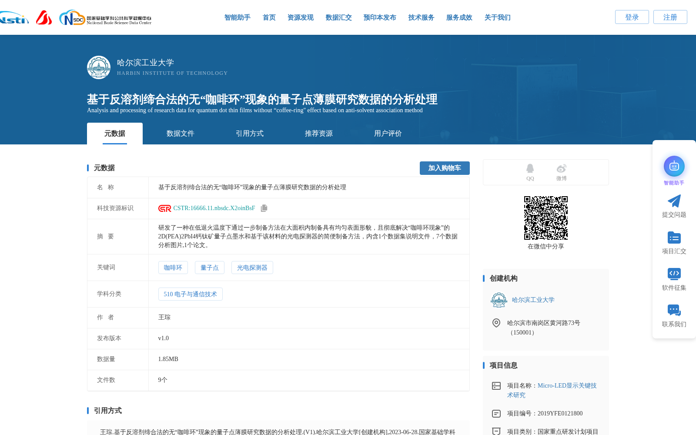This screenshot has width=696, height=435.
Task: Click the 项目信息 section heading
Action: point(504,365)
